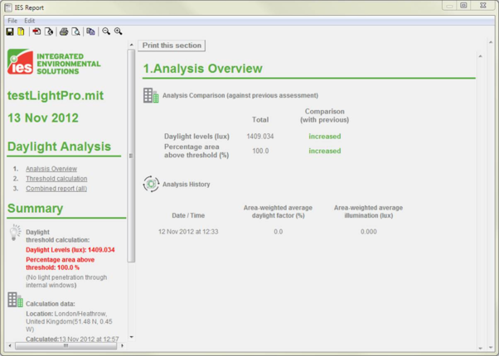Image resolution: width=499 pixels, height=356 pixels.
Task: Open print preview with magnifier page icon
Action: coord(75,31)
